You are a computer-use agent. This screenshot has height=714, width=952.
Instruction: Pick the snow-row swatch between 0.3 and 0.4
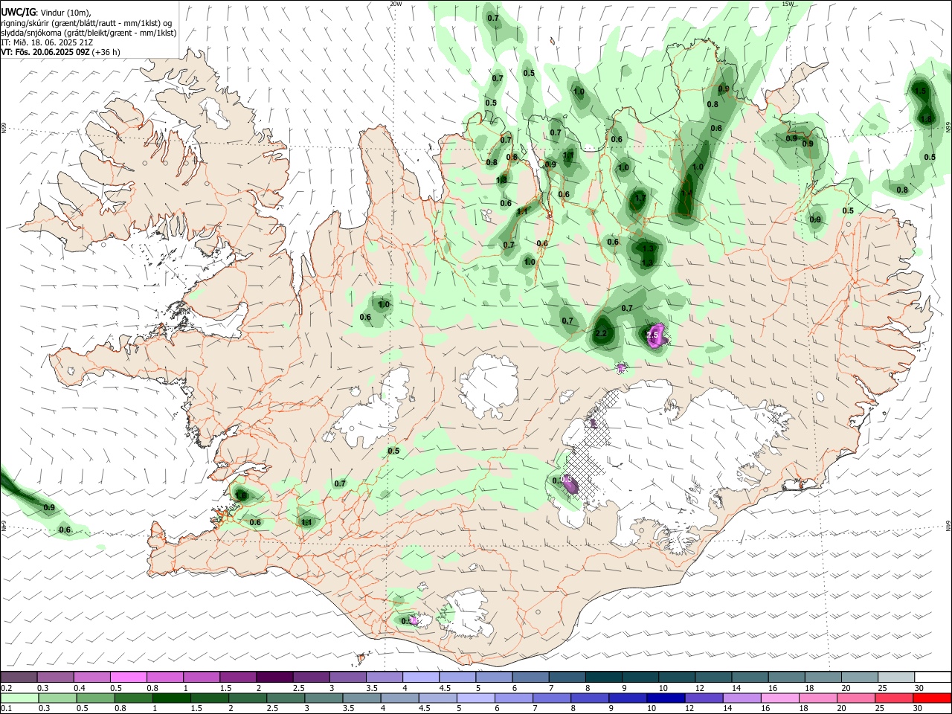click(56, 678)
